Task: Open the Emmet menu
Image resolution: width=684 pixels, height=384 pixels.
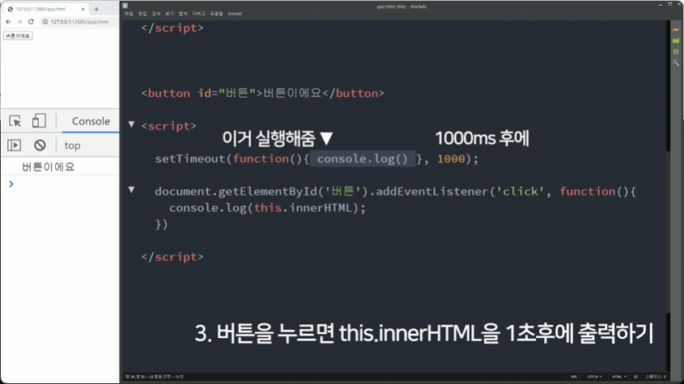Action: 235,14
